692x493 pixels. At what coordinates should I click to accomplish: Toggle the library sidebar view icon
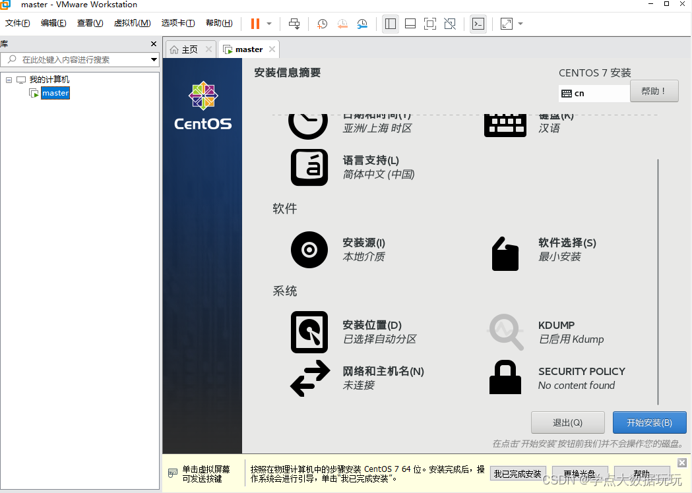(x=391, y=24)
